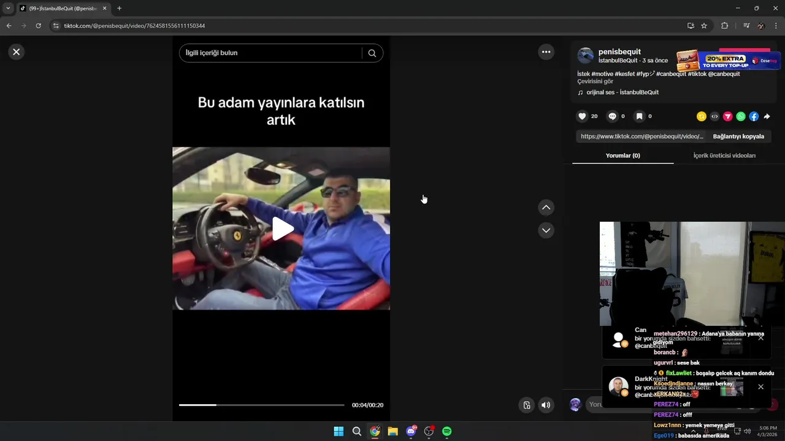The height and width of the screenshot is (441, 785).
Task: Bookmark this page with star icon
Action: coord(704,26)
